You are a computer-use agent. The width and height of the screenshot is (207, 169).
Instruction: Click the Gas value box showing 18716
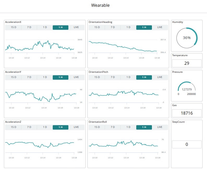tap(187, 113)
